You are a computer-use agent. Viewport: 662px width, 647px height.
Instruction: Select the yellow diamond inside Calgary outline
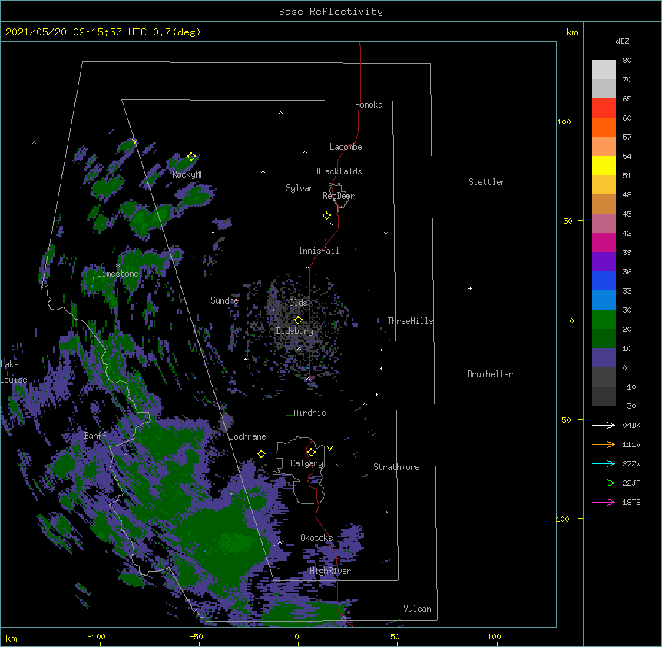pos(311,453)
